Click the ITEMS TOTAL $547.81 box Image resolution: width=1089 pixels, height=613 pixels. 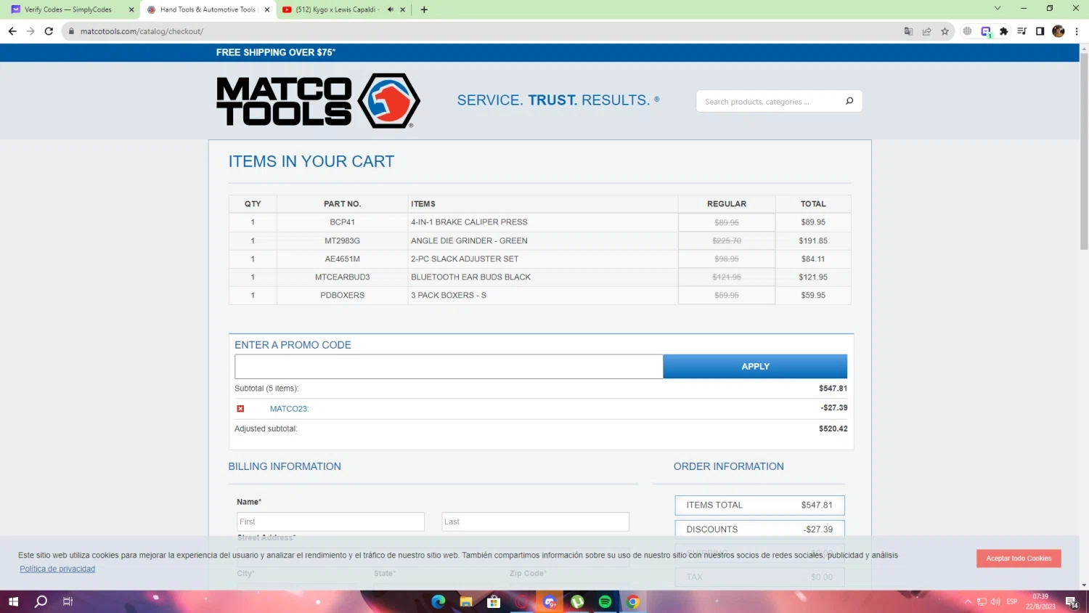pyautogui.click(x=759, y=505)
